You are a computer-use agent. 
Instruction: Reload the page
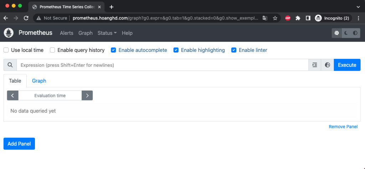[26, 18]
